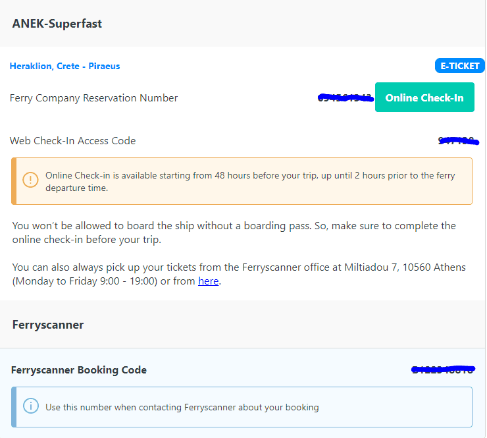Viewport: 487px width, 438px height.
Task: Click the ANEK-Superfast section header
Action: 57,24
